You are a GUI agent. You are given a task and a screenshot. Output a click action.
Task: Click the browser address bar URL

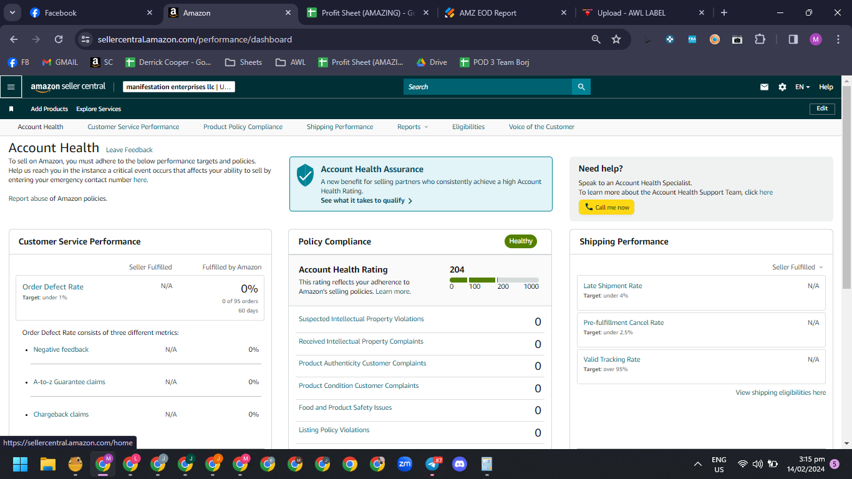[x=195, y=39]
